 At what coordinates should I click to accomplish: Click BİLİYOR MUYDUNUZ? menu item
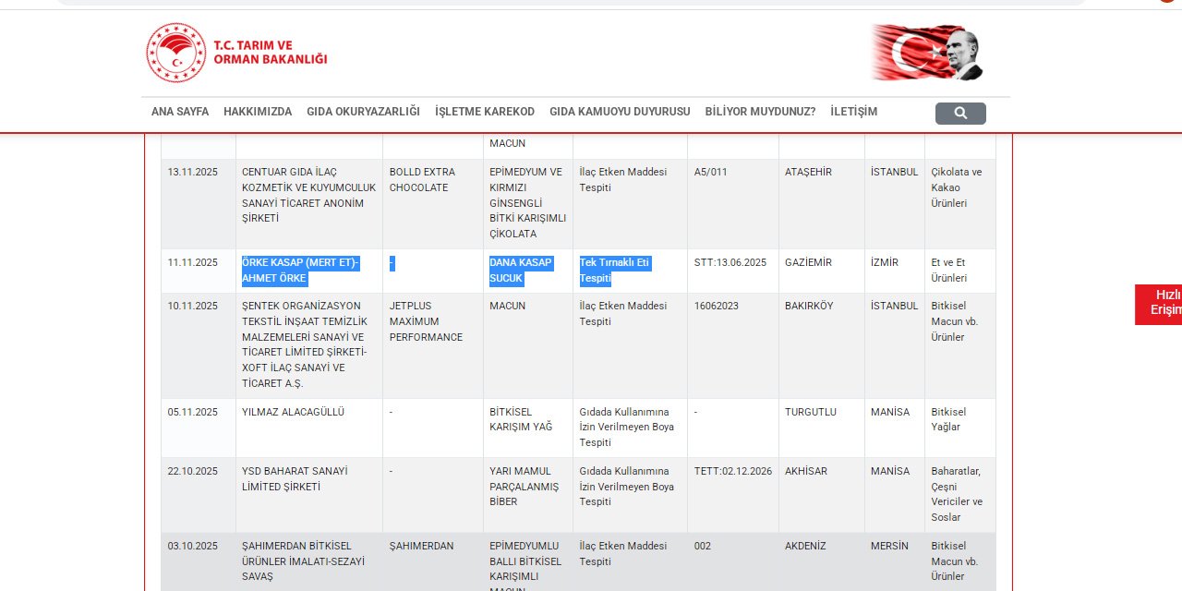[x=760, y=112]
